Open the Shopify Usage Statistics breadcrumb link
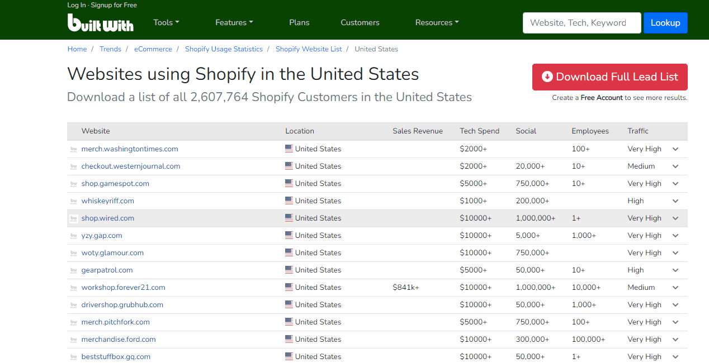The width and height of the screenshot is (709, 363). point(224,49)
